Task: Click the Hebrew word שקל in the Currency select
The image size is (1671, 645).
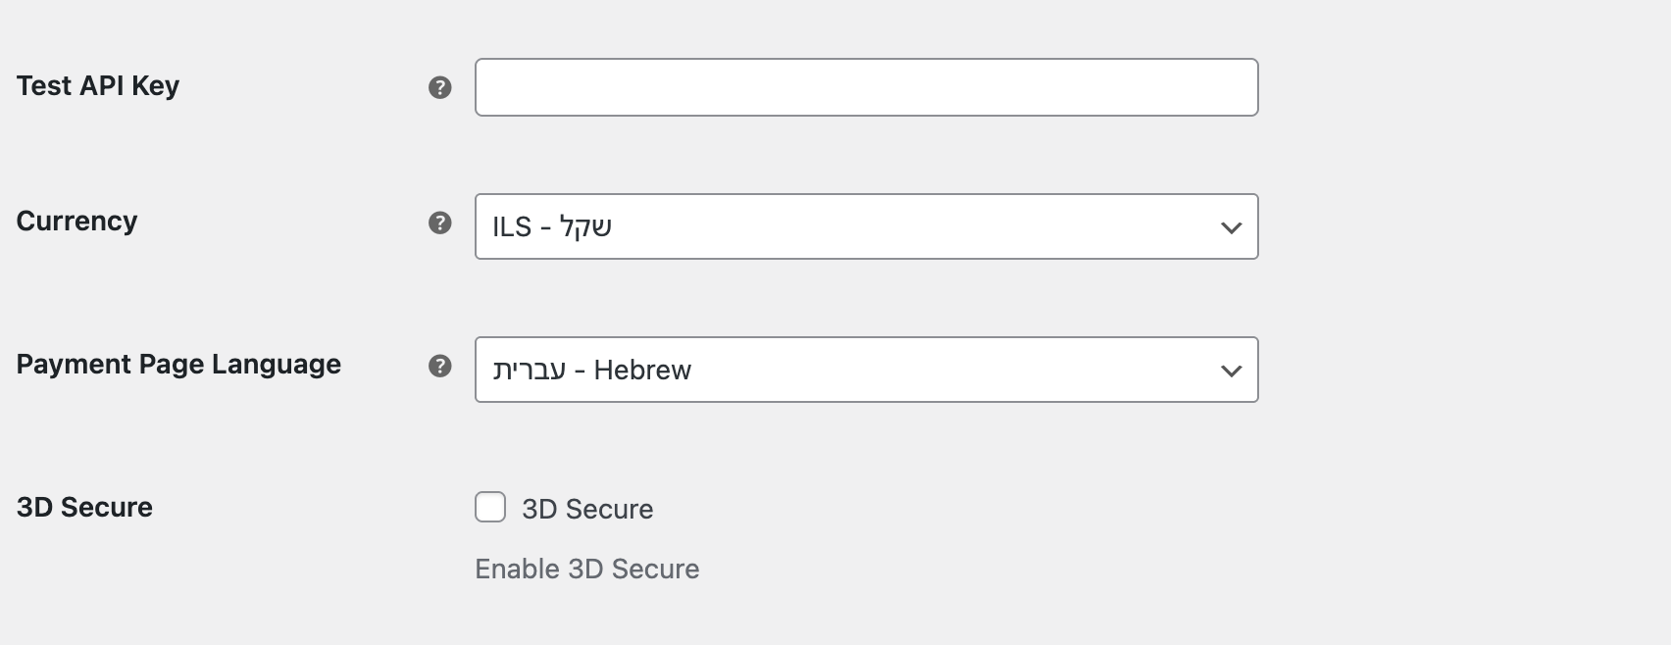Action: [x=585, y=227]
